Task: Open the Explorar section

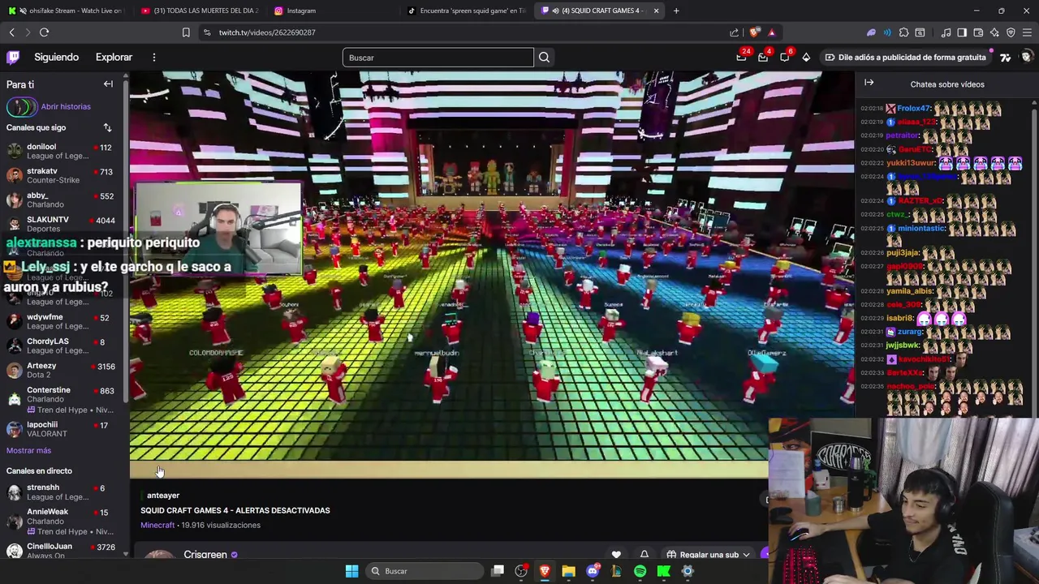Action: click(x=114, y=58)
